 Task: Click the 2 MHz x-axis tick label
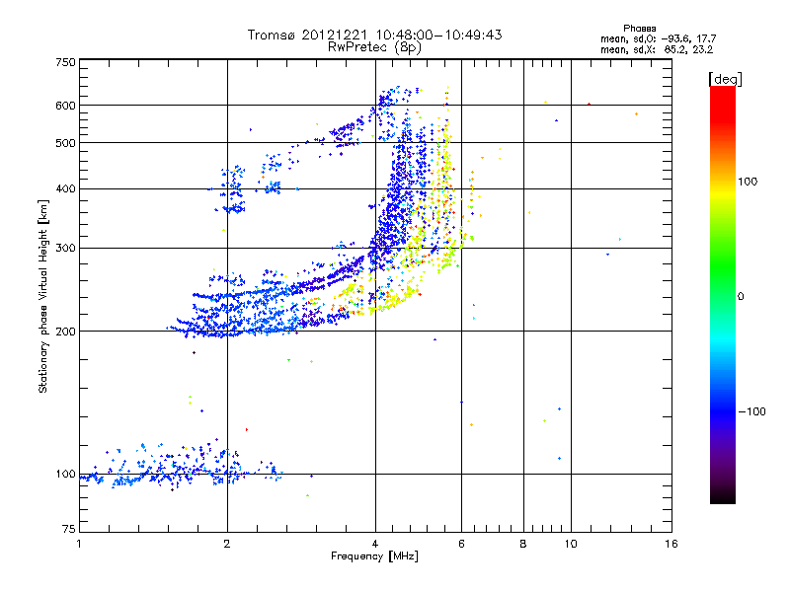[x=227, y=544]
